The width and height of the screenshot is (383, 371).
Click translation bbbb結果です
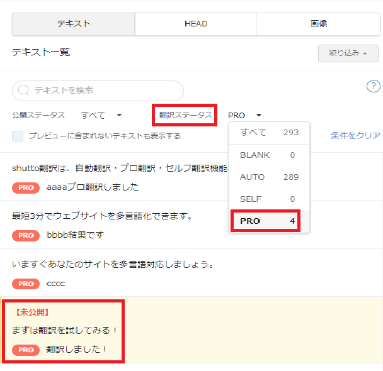75,235
